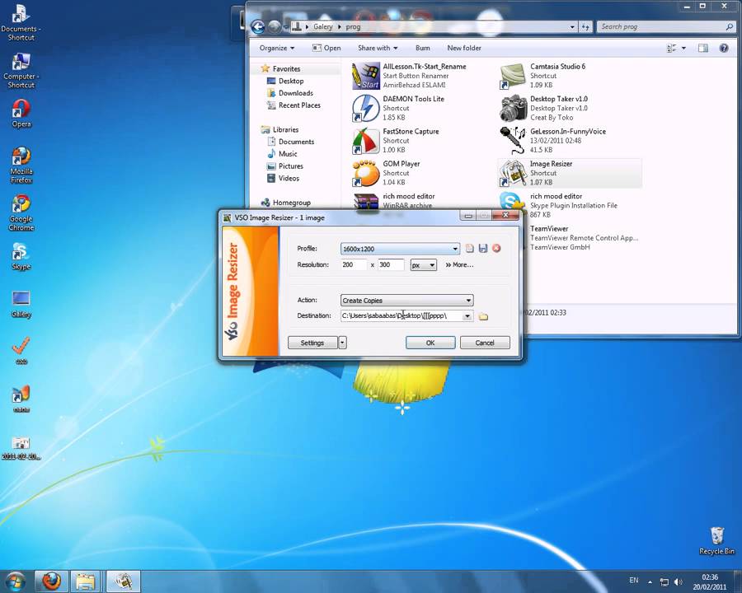The width and height of the screenshot is (742, 593).
Task: Toggle the Explorer preview pane icon
Action: (x=703, y=48)
